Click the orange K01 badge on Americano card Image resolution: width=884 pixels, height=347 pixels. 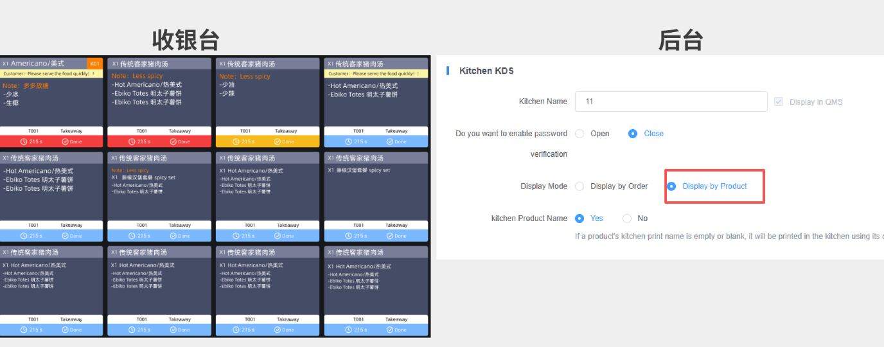pos(95,64)
